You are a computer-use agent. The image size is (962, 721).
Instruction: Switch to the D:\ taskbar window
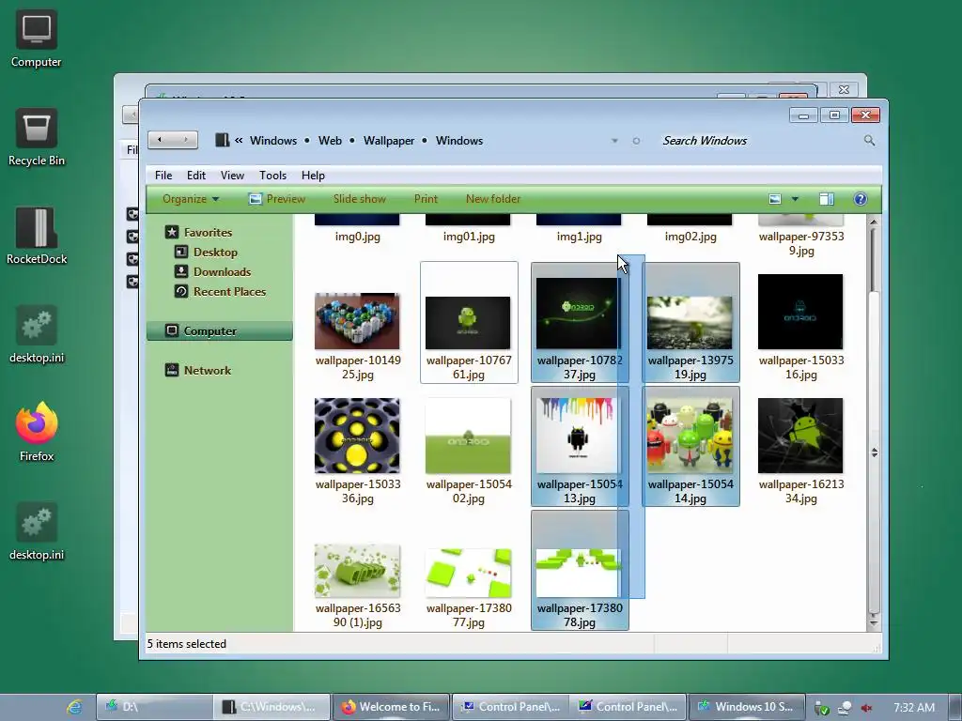pyautogui.click(x=155, y=707)
